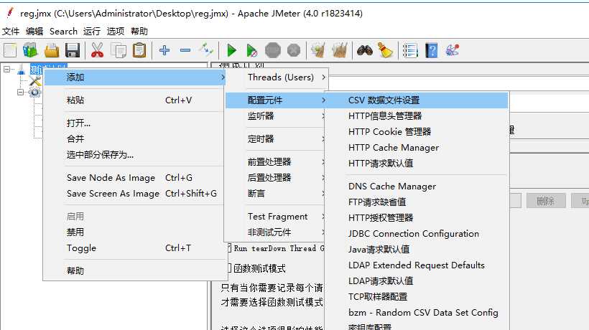Collapse the thread group tree node
Viewport: 589px width, 330px height.
tap(20, 92)
